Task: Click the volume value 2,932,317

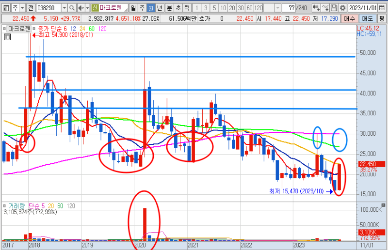Action: point(101,18)
